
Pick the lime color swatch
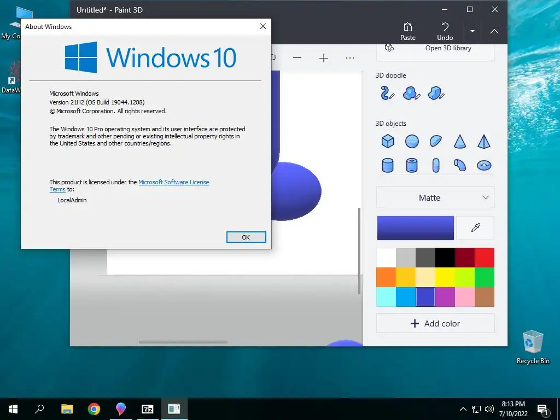tap(465, 277)
